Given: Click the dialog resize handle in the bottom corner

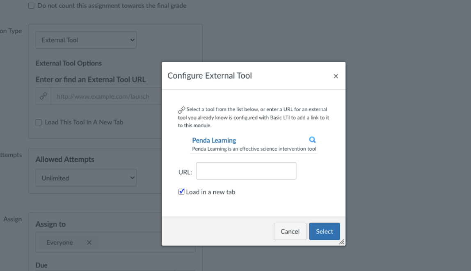Looking at the screenshot, I should tap(342, 242).
